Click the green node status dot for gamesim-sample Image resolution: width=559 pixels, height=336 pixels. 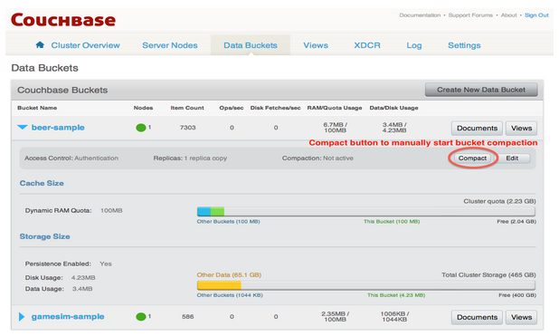pos(141,316)
